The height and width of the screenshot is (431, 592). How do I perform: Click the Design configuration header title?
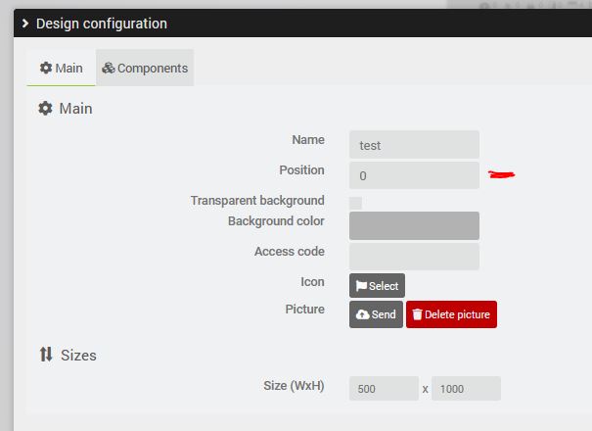[x=102, y=24]
